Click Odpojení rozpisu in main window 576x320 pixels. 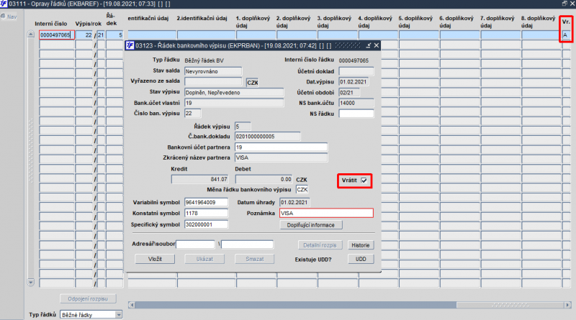pos(88,298)
